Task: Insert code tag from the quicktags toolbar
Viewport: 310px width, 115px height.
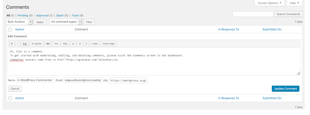Action: coord(95,43)
